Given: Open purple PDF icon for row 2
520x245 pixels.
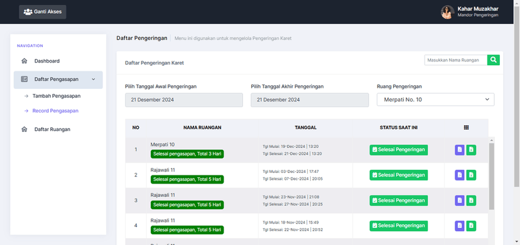Looking at the screenshot, I should pos(459,175).
